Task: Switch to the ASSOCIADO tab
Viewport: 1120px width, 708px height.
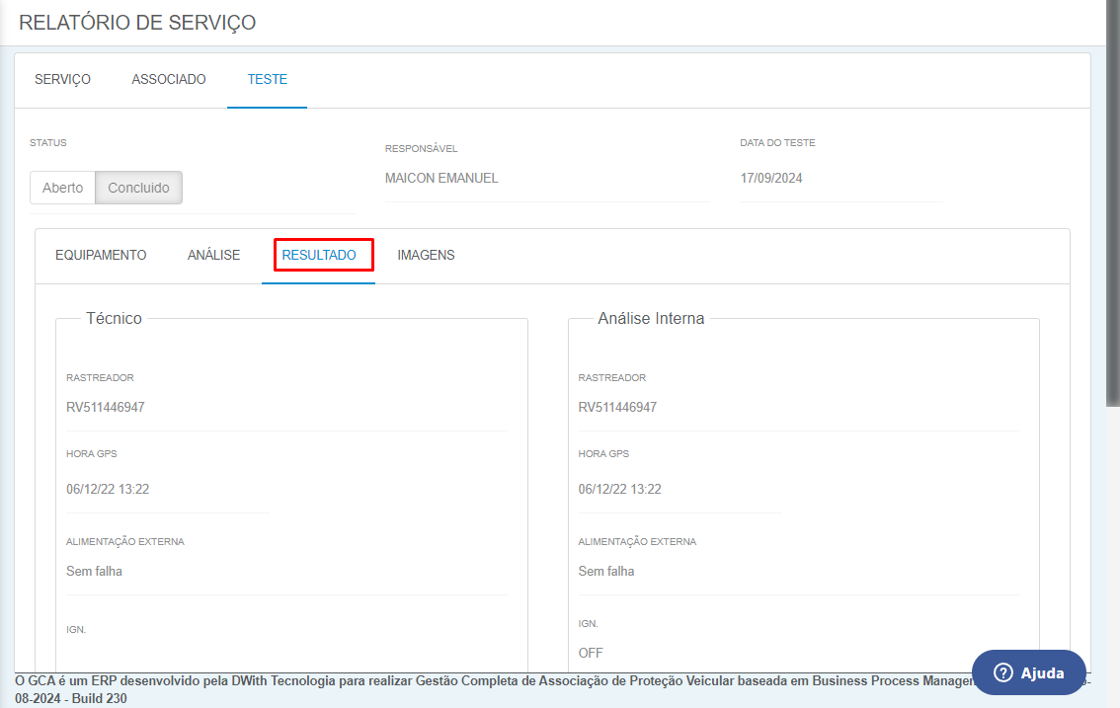Action: point(169,79)
